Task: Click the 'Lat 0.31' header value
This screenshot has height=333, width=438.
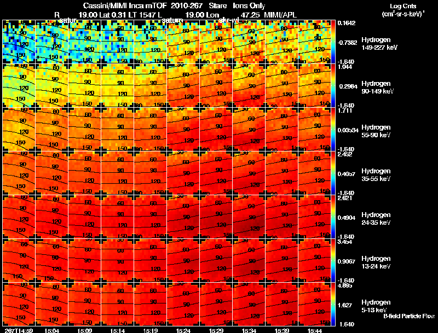Action: tap(112, 15)
